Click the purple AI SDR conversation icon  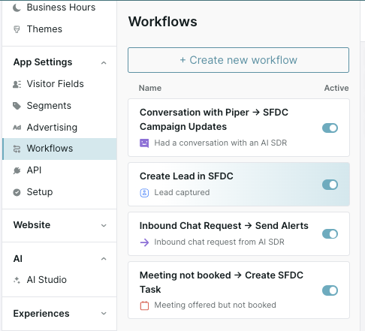144,143
